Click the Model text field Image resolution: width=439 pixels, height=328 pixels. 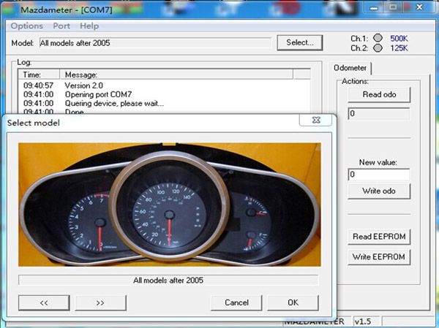click(154, 43)
